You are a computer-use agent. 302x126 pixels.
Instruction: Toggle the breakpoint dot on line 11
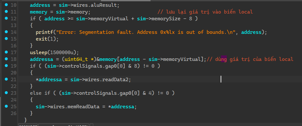pyautogui.click(x=6, y=12)
